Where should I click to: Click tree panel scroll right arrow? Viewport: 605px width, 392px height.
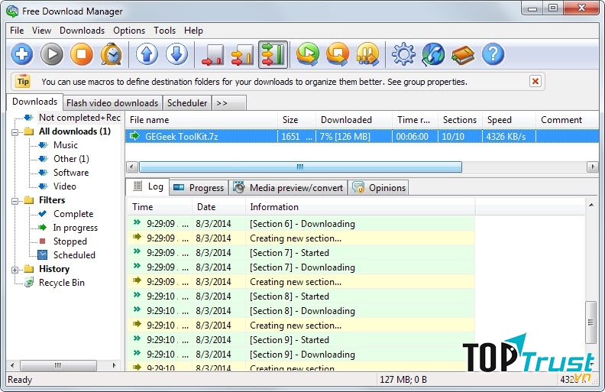114,365
